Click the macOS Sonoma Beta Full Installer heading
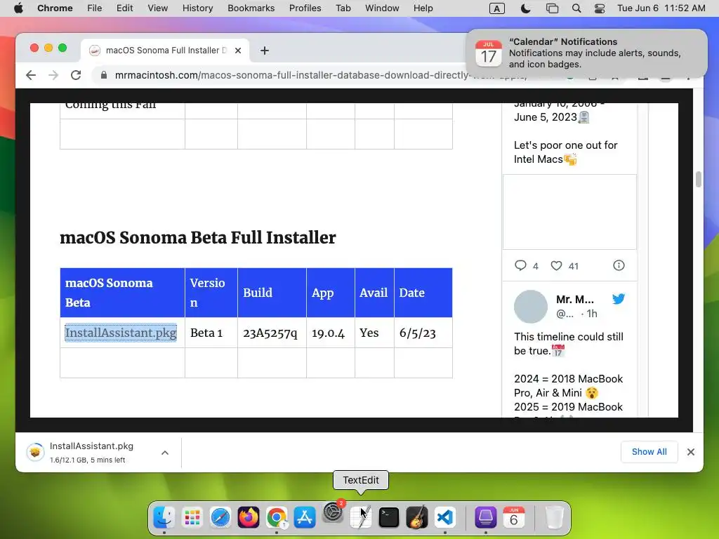This screenshot has height=539, width=719. pos(197,237)
